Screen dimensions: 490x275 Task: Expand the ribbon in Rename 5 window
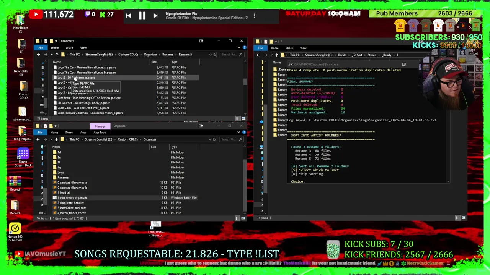pyautogui.click(x=239, y=47)
